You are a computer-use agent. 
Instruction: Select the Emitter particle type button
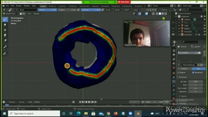click(184, 69)
